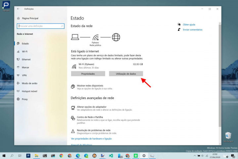Select the Estado sidebar item
Image resolution: width=238 pixels, height=159 pixels.
click(25, 44)
